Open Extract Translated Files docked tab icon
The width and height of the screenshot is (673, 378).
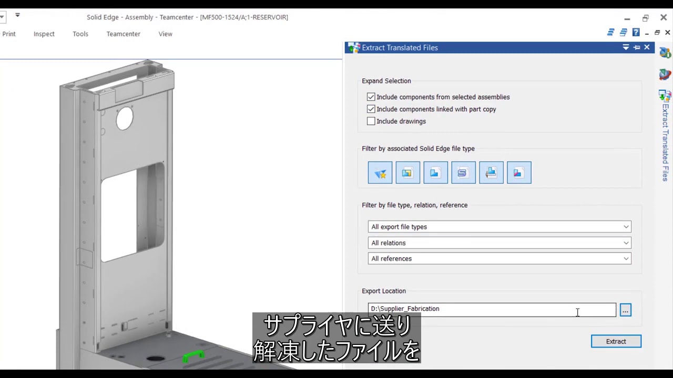tap(665, 96)
